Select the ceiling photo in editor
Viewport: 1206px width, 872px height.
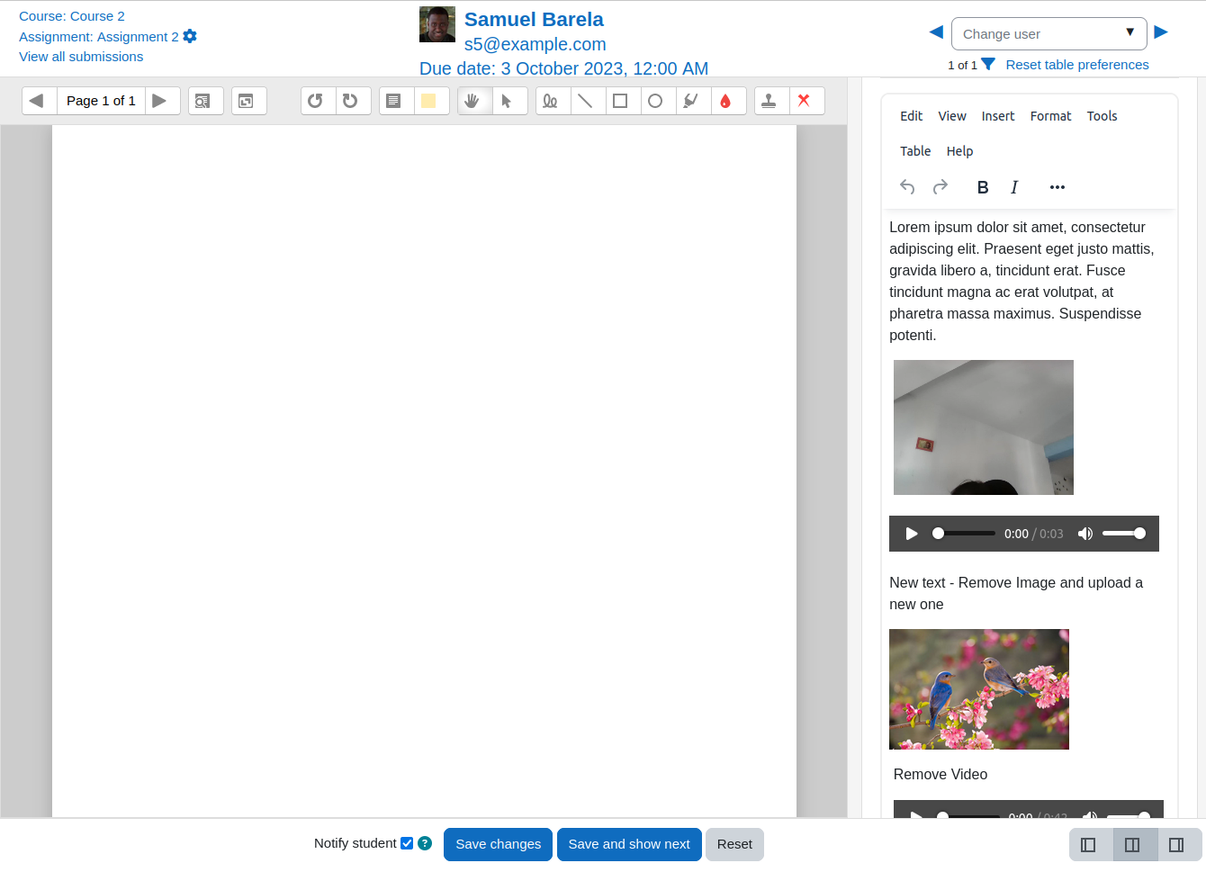(984, 427)
